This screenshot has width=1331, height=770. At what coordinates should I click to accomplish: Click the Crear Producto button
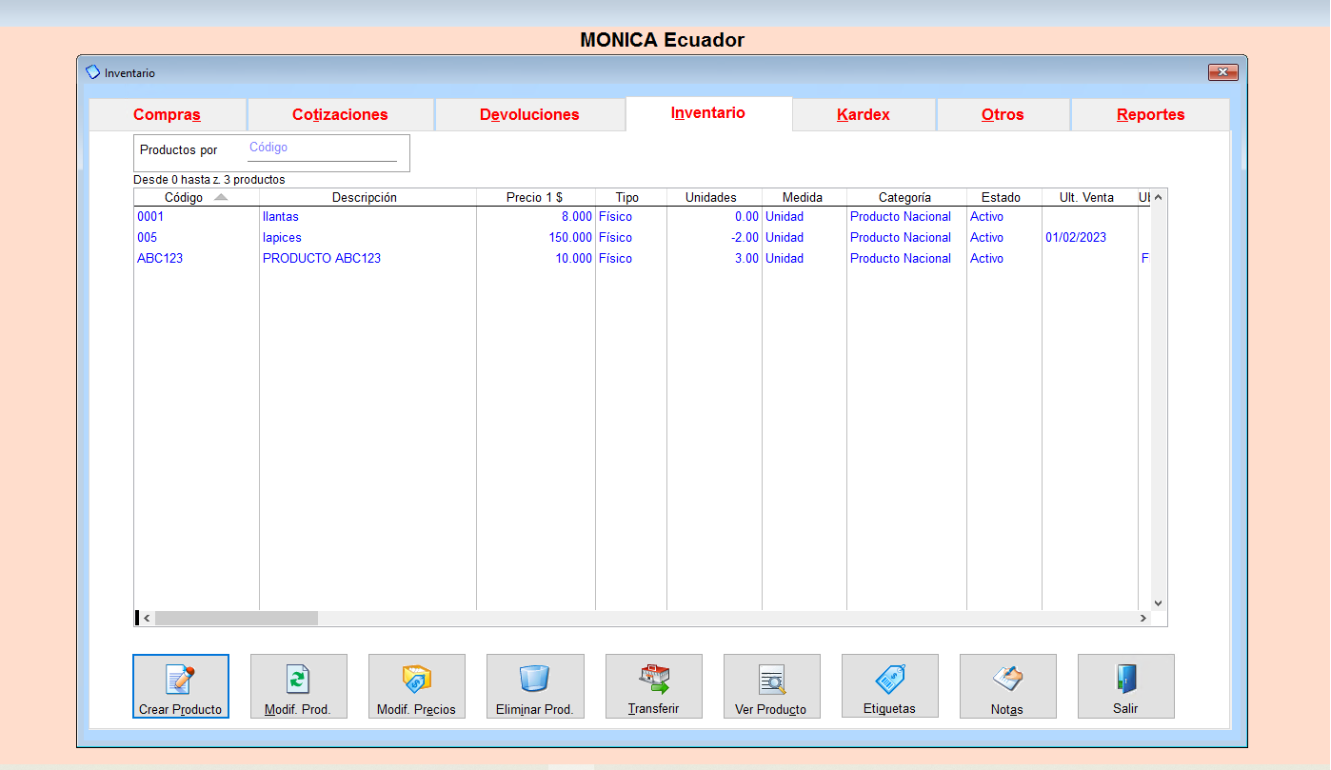click(x=181, y=686)
